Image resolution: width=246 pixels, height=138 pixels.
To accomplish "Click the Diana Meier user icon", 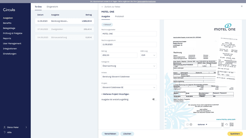I will pos(4,127).
